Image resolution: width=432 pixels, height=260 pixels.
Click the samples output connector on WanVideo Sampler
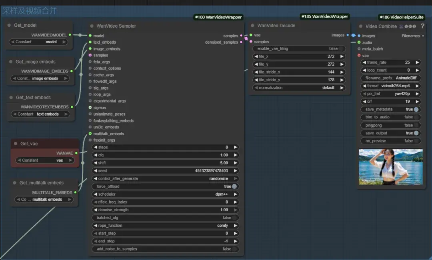click(x=241, y=36)
